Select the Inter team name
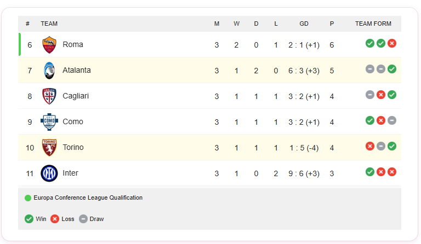 tap(71, 173)
